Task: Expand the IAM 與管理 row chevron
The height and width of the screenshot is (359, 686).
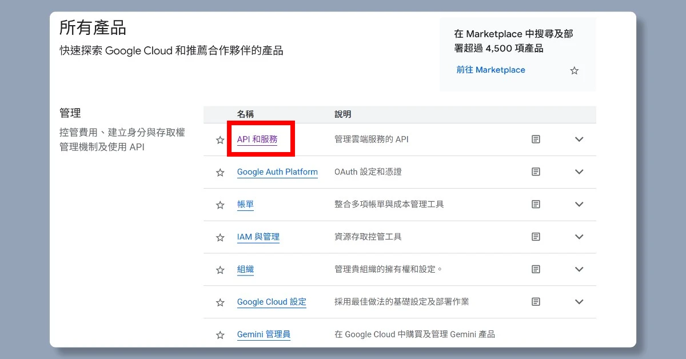Action: [579, 237]
